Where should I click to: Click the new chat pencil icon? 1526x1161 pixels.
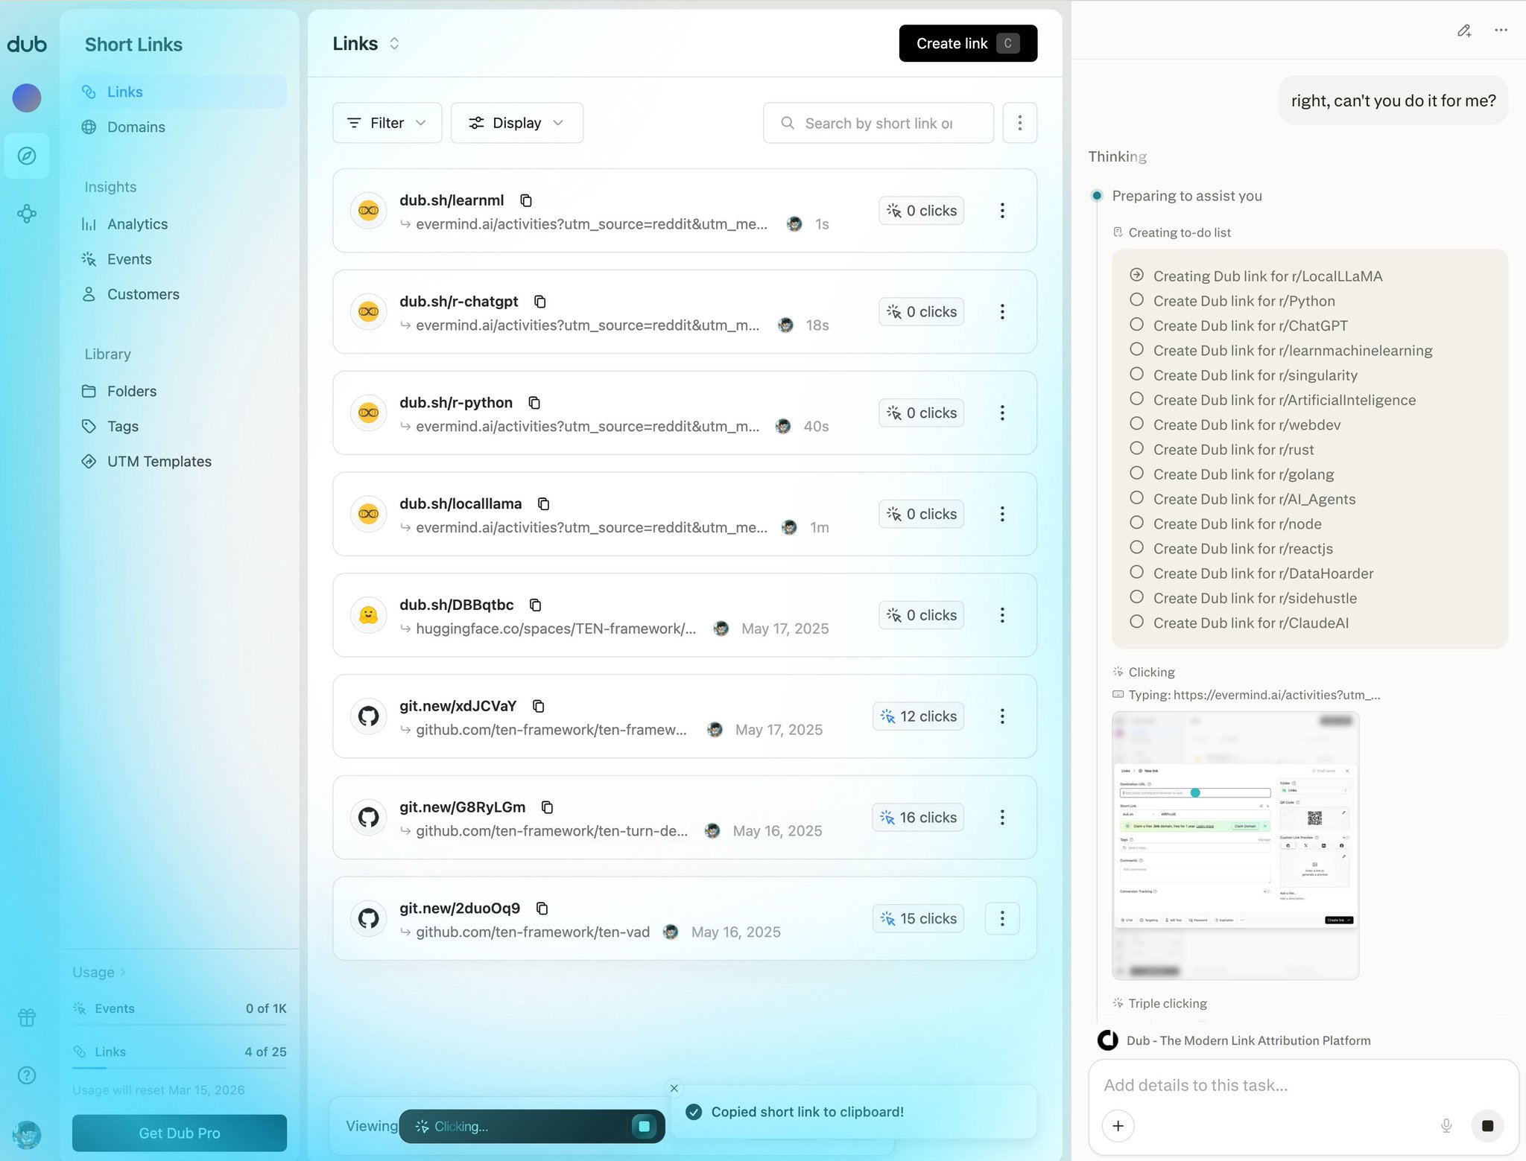(x=1464, y=31)
